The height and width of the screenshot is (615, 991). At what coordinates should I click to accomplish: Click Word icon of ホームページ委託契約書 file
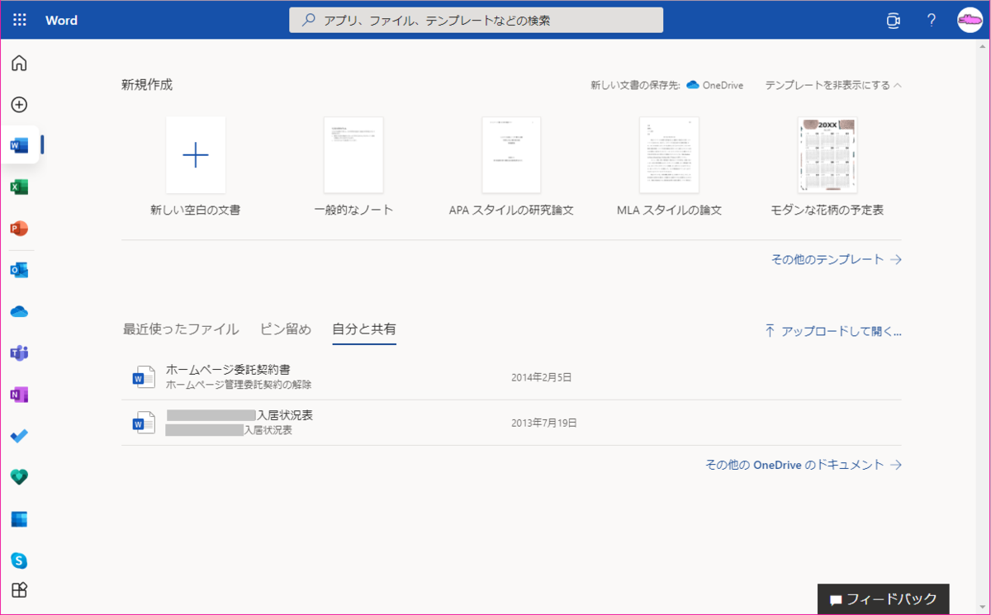click(x=144, y=377)
